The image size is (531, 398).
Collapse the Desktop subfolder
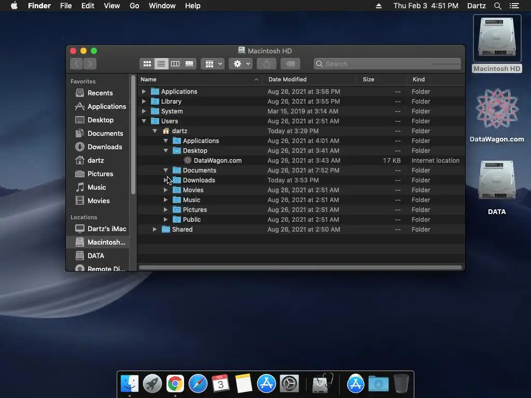click(x=165, y=150)
